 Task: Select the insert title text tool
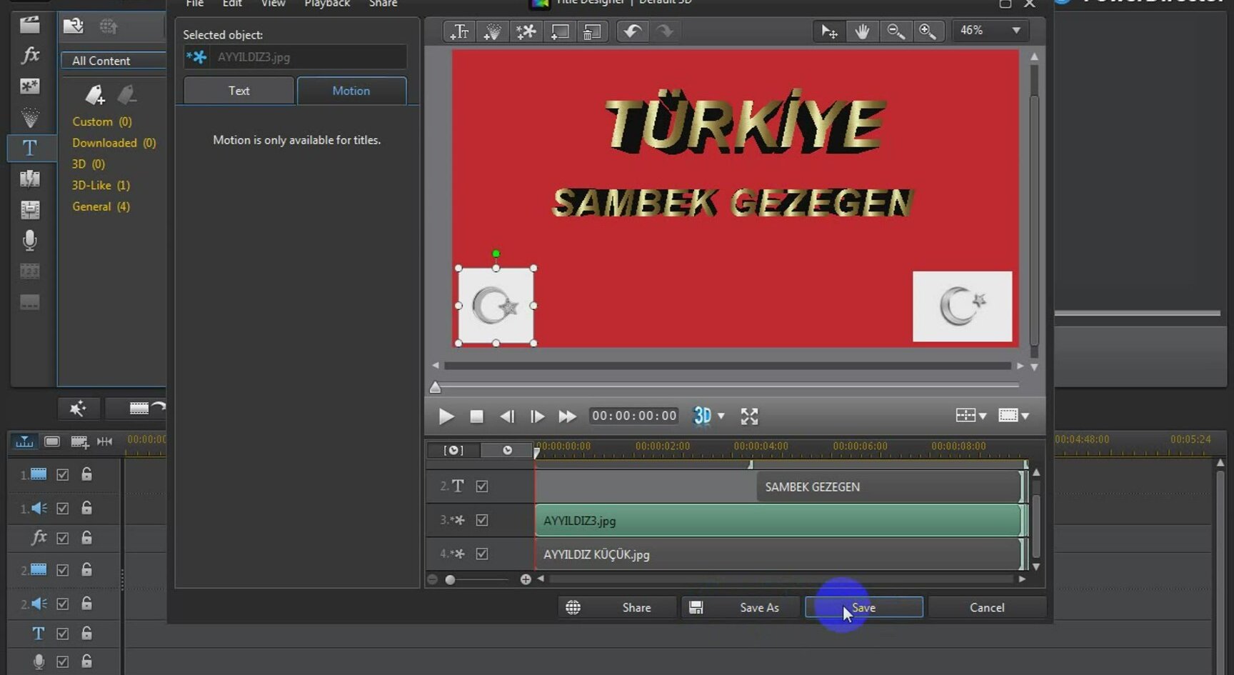[x=460, y=31]
